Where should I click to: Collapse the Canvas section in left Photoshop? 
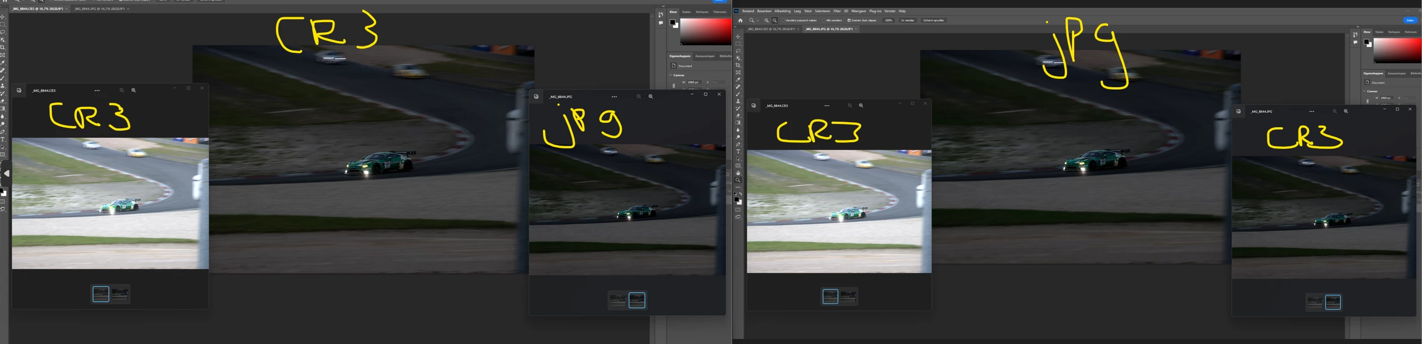click(x=670, y=75)
